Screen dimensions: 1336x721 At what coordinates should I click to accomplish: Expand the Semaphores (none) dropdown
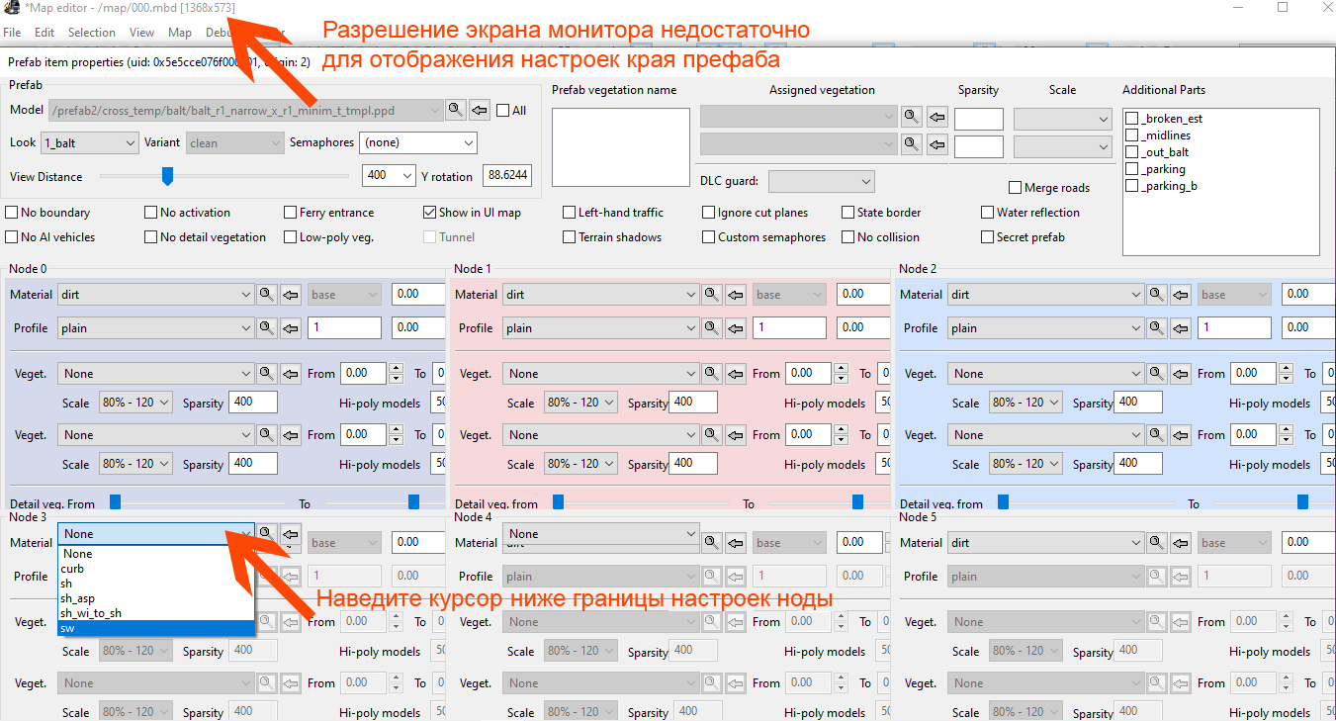click(x=417, y=142)
